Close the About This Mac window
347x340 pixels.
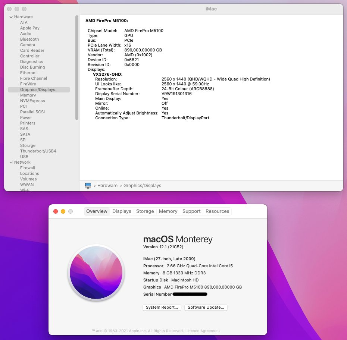tap(56, 211)
